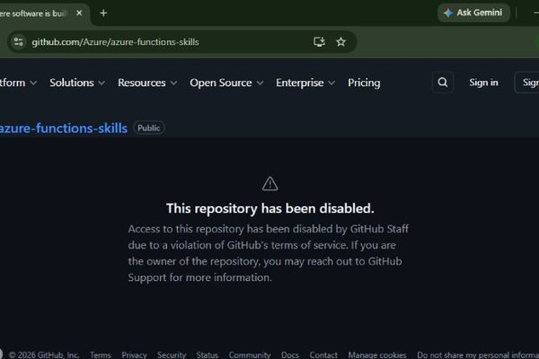
Task: Expand the Resources menu
Action: [x=147, y=83]
